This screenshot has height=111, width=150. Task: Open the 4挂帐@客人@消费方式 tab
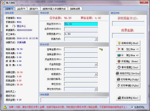[x=54, y=9]
